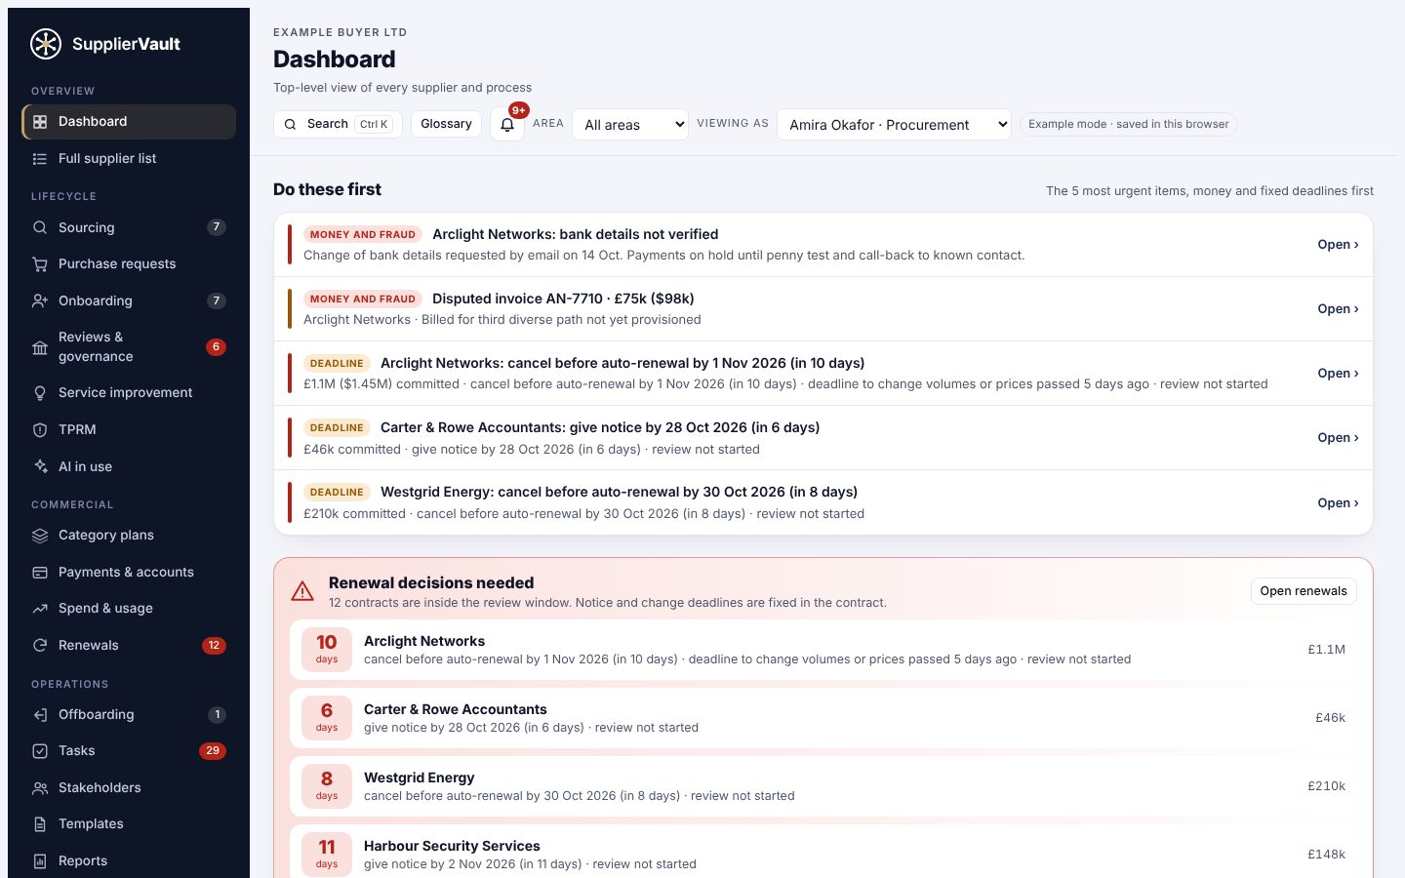Go to Templates in the sidebar
This screenshot has height=878, width=1405.
click(129, 824)
